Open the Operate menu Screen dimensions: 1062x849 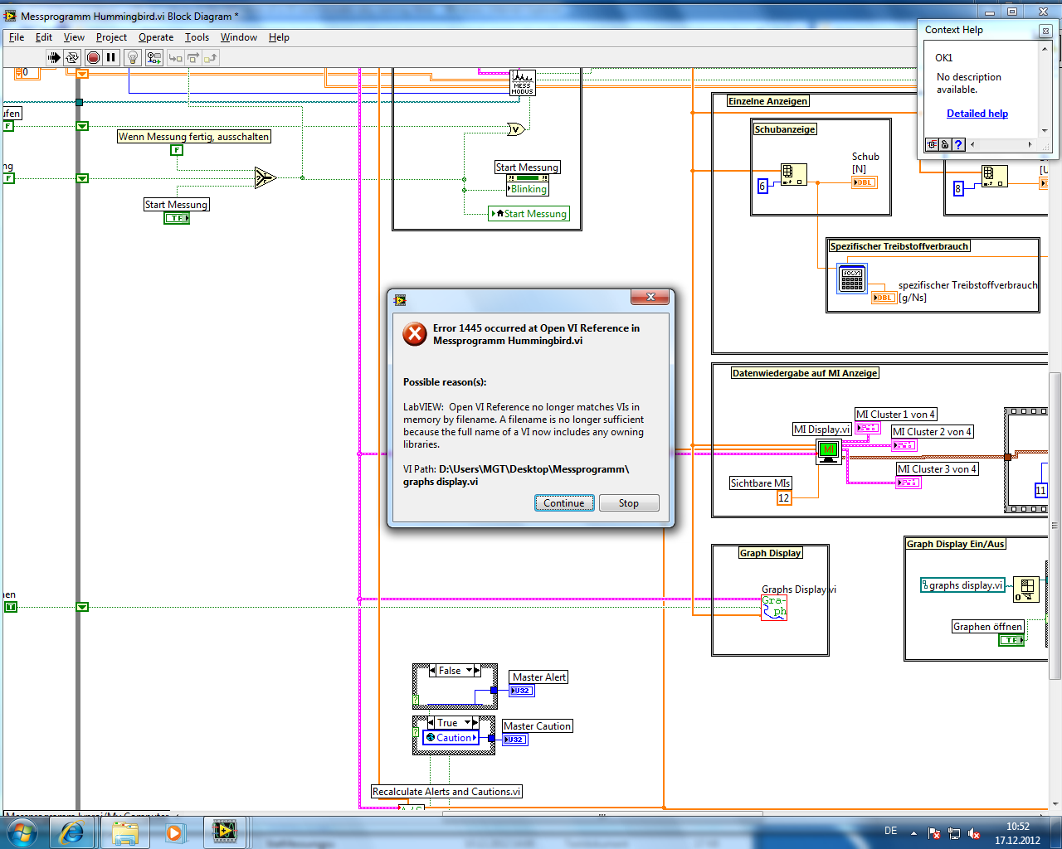point(156,37)
